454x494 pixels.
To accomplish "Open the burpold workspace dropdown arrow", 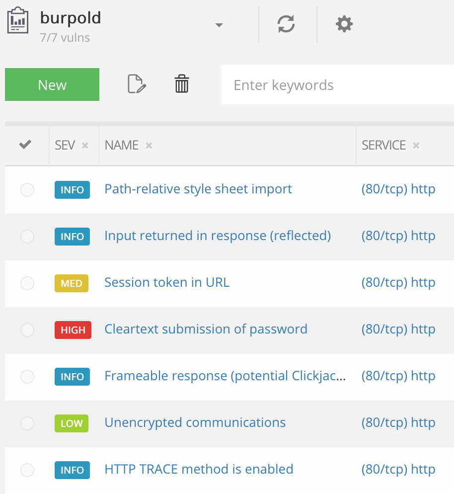I will 219,25.
